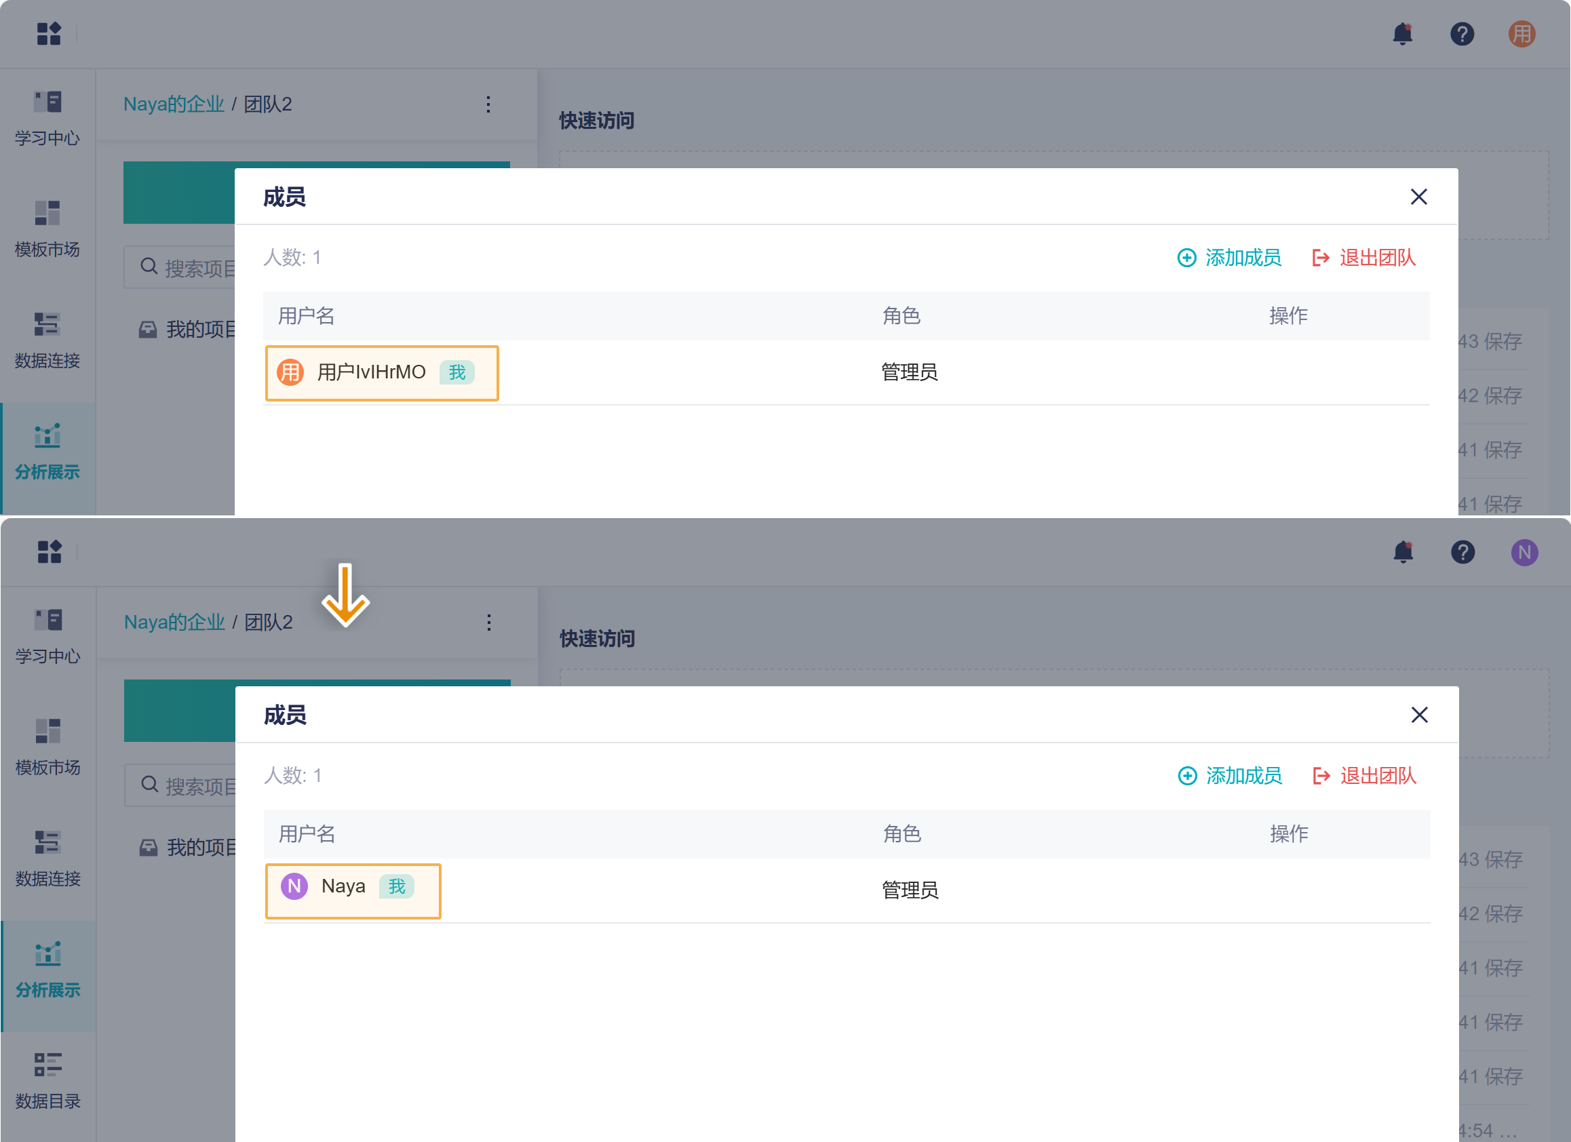The height and width of the screenshot is (1142, 1571).
Task: Open the three-dot menu beside 团队2 in lower panel
Action: coord(489,622)
